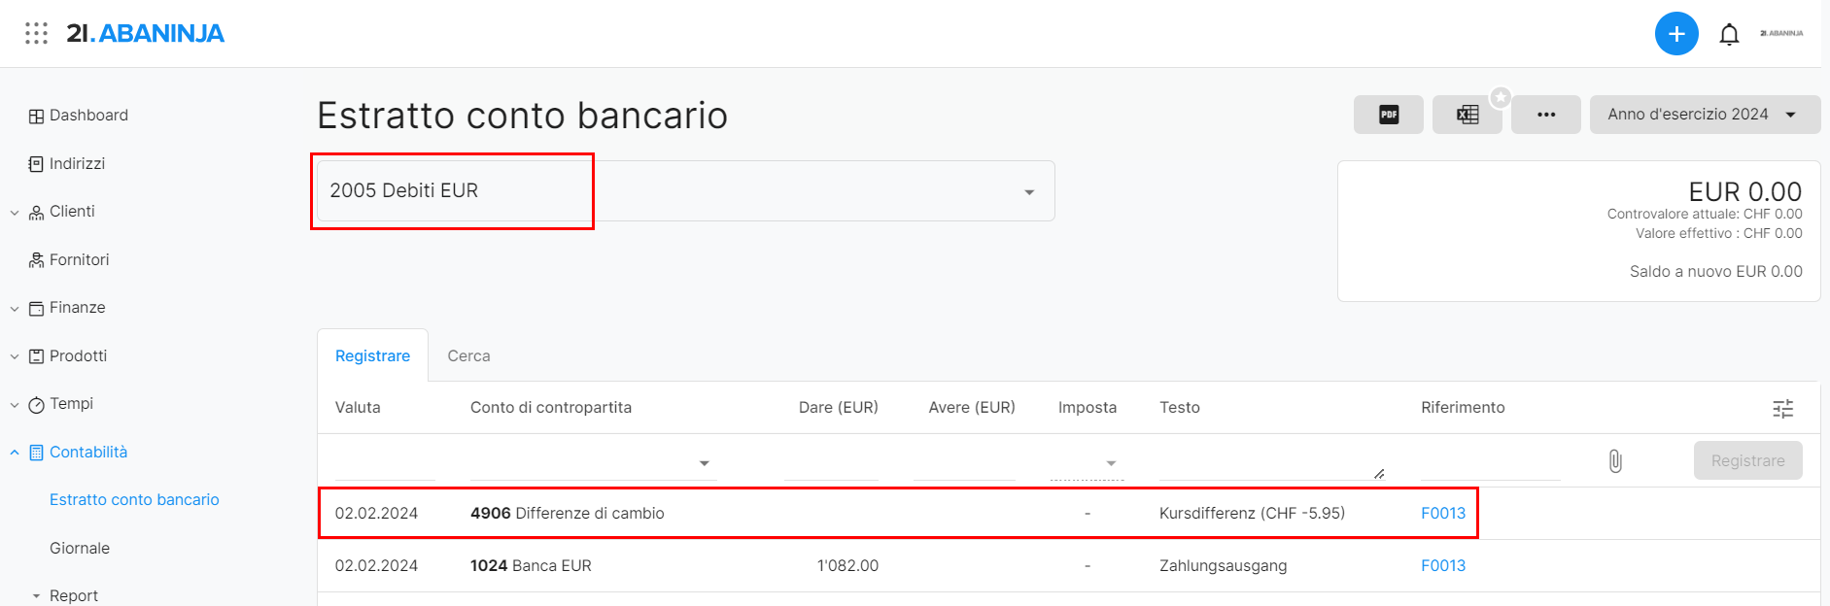The image size is (1830, 606).
Task: Switch to the Cerca tab
Action: pos(468,356)
